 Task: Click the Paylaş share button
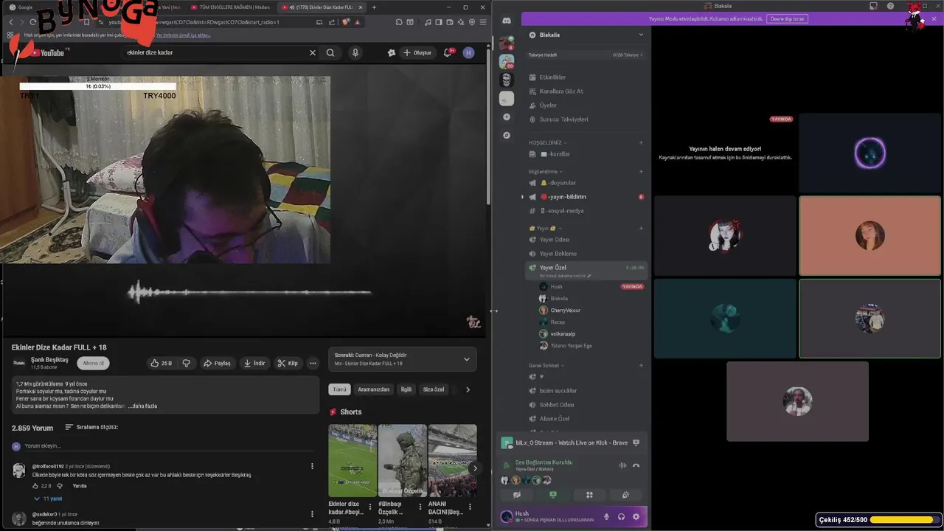coord(217,363)
